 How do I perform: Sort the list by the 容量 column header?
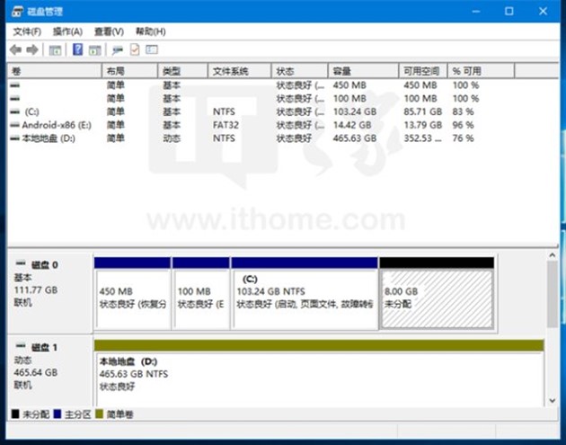click(x=342, y=71)
